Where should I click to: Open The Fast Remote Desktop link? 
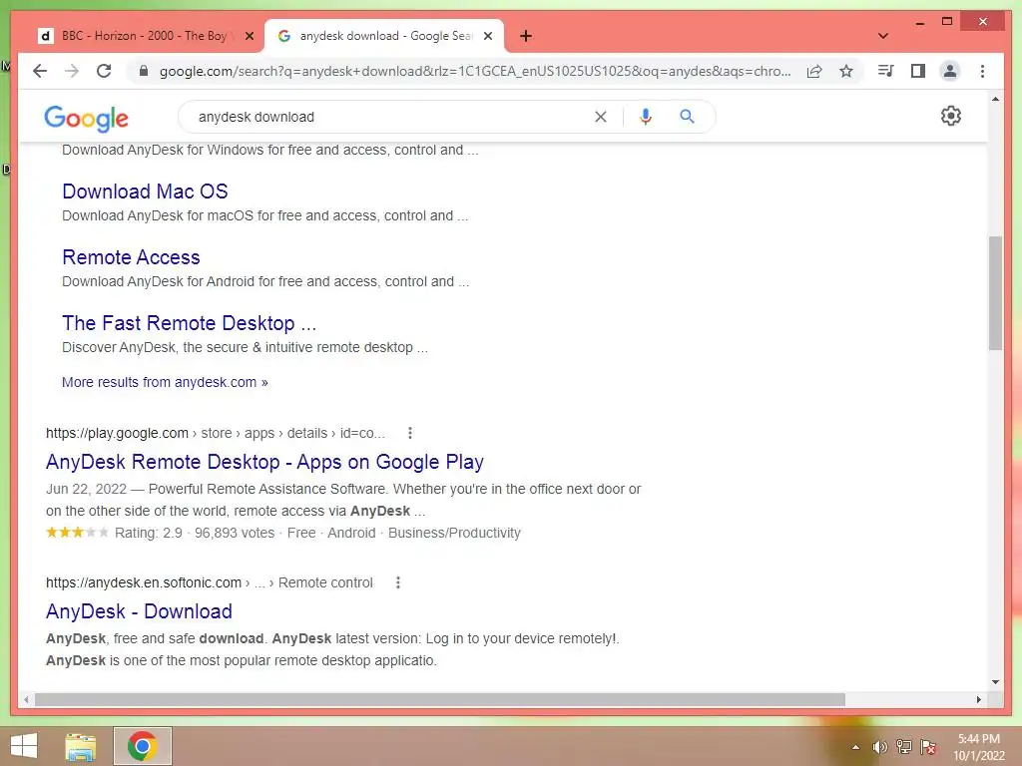[189, 323]
